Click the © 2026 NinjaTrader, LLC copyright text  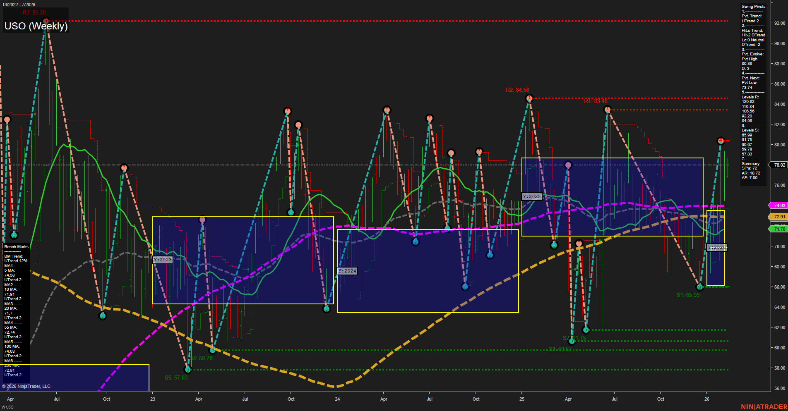[26, 386]
